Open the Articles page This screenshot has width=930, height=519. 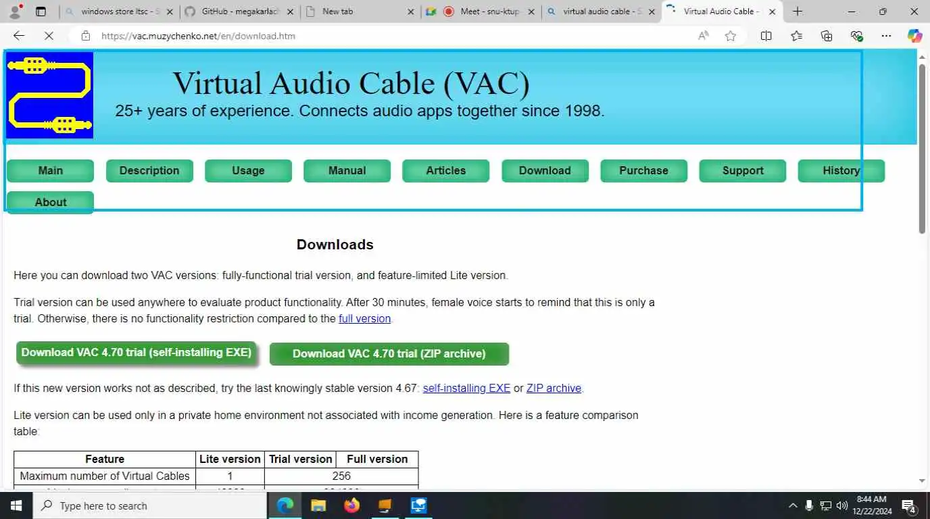point(445,171)
